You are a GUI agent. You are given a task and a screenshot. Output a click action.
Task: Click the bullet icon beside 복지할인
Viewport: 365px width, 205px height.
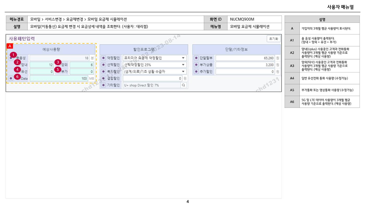pyautogui.click(x=104, y=72)
